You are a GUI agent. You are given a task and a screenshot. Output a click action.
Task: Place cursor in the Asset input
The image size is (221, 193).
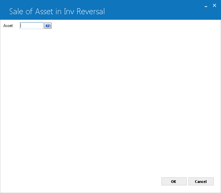coord(32,26)
